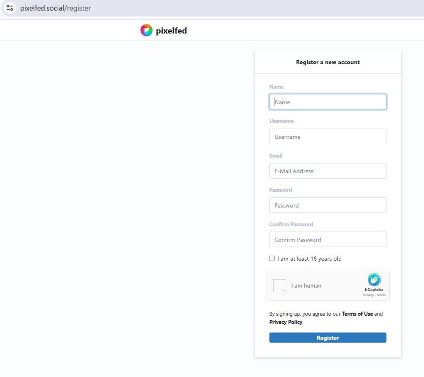Check the 'I am at least 16 years old' box
Screen dimensions: 424x377
coord(272,259)
